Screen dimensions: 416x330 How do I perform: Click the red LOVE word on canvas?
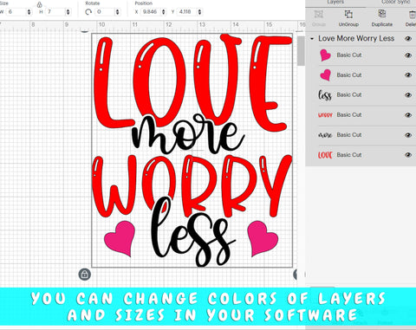[x=193, y=83]
